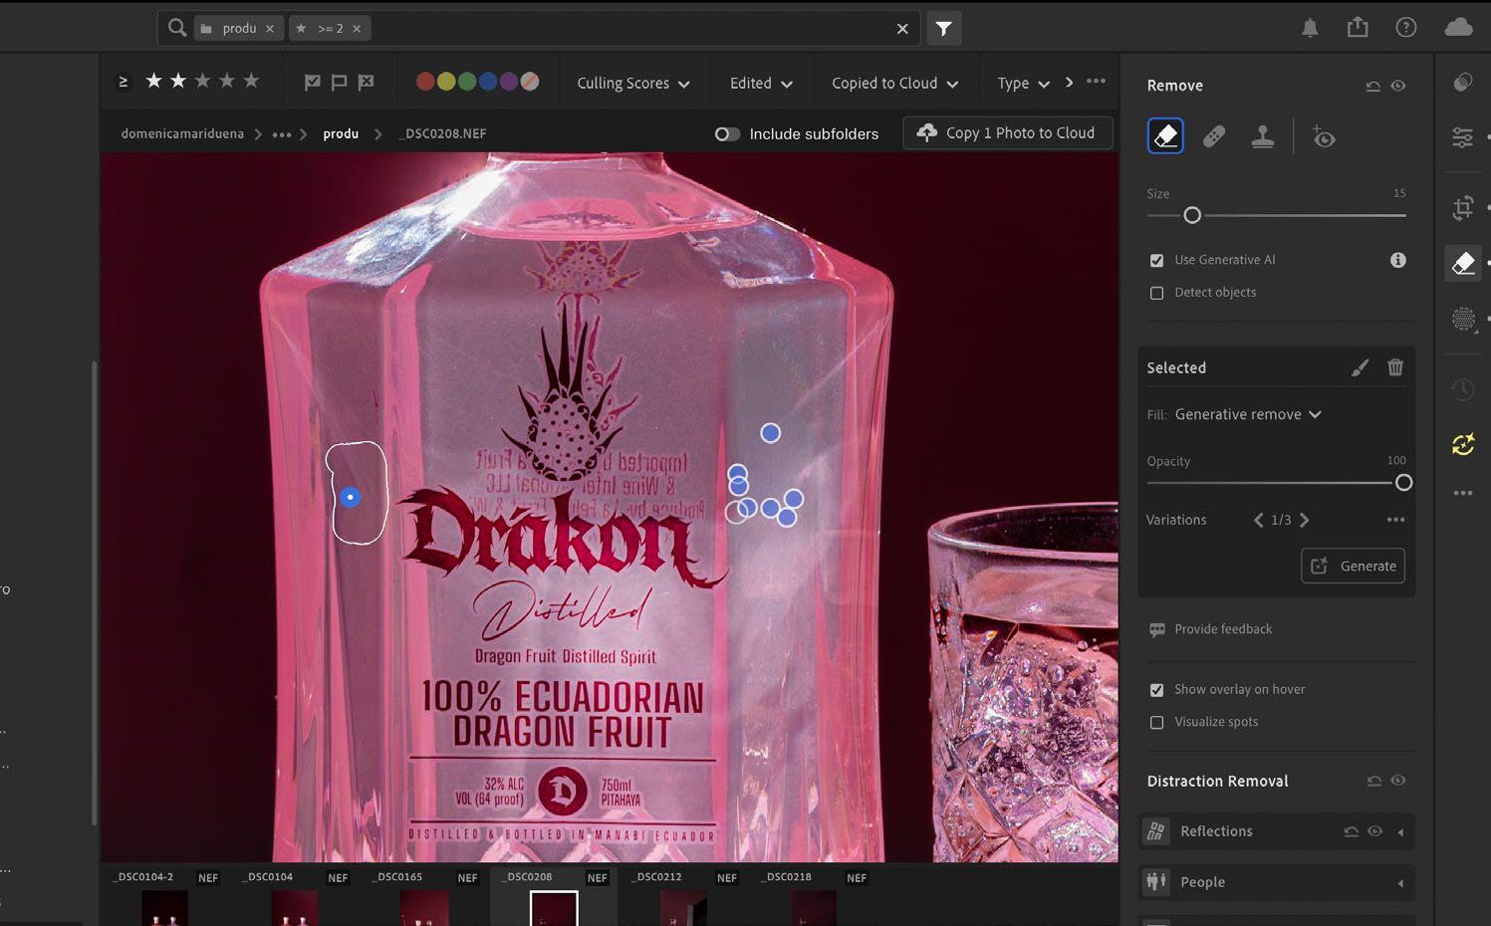This screenshot has height=926, width=1491.
Task: Click the Share icon in top bar
Action: coord(1358,27)
